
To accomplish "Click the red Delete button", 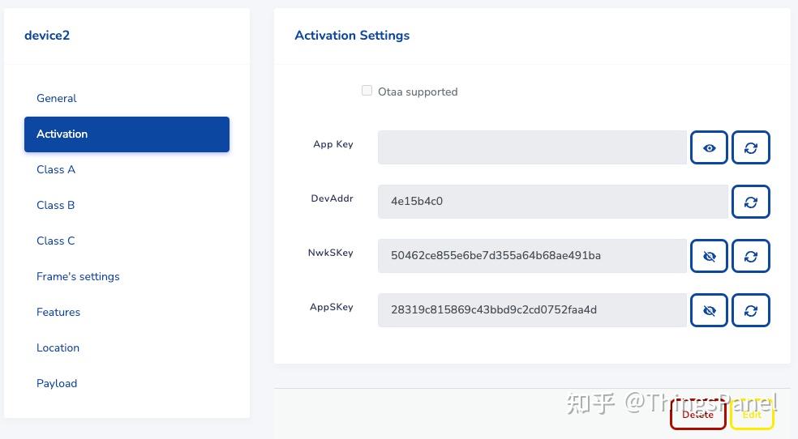I will pos(697,415).
